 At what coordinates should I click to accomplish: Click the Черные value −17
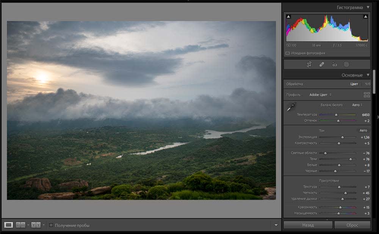pyautogui.click(x=366, y=171)
